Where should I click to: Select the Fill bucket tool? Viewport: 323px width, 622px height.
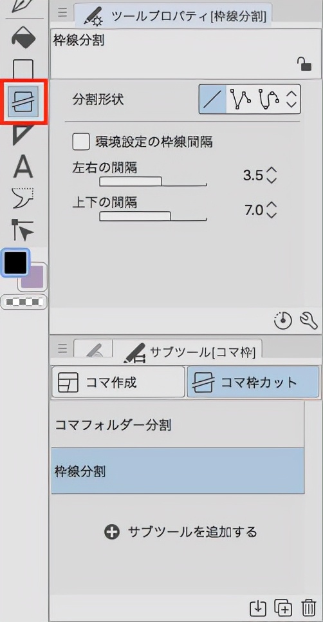(x=24, y=39)
